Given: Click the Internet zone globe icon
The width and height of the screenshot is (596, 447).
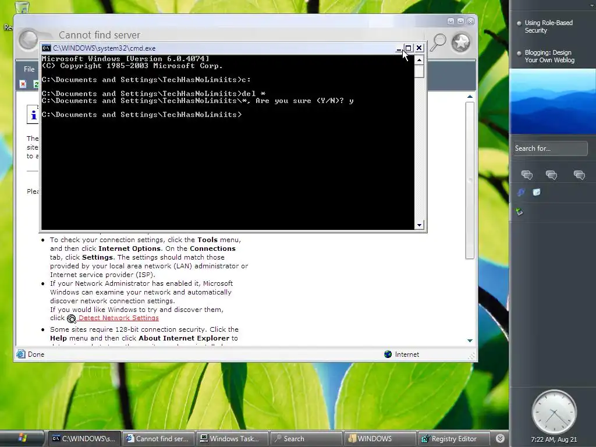Looking at the screenshot, I should (388, 354).
